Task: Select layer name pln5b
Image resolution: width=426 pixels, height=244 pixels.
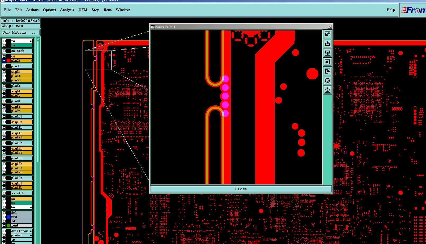Action: (x=21, y=80)
